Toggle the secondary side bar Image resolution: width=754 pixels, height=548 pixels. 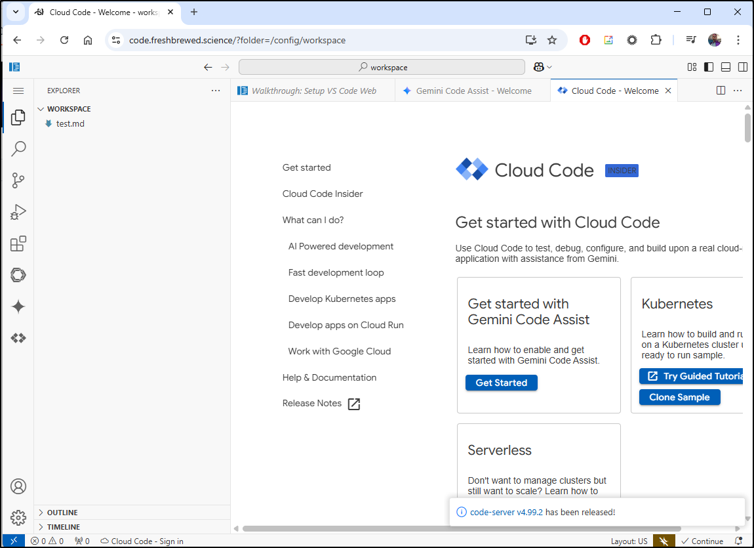(x=742, y=68)
